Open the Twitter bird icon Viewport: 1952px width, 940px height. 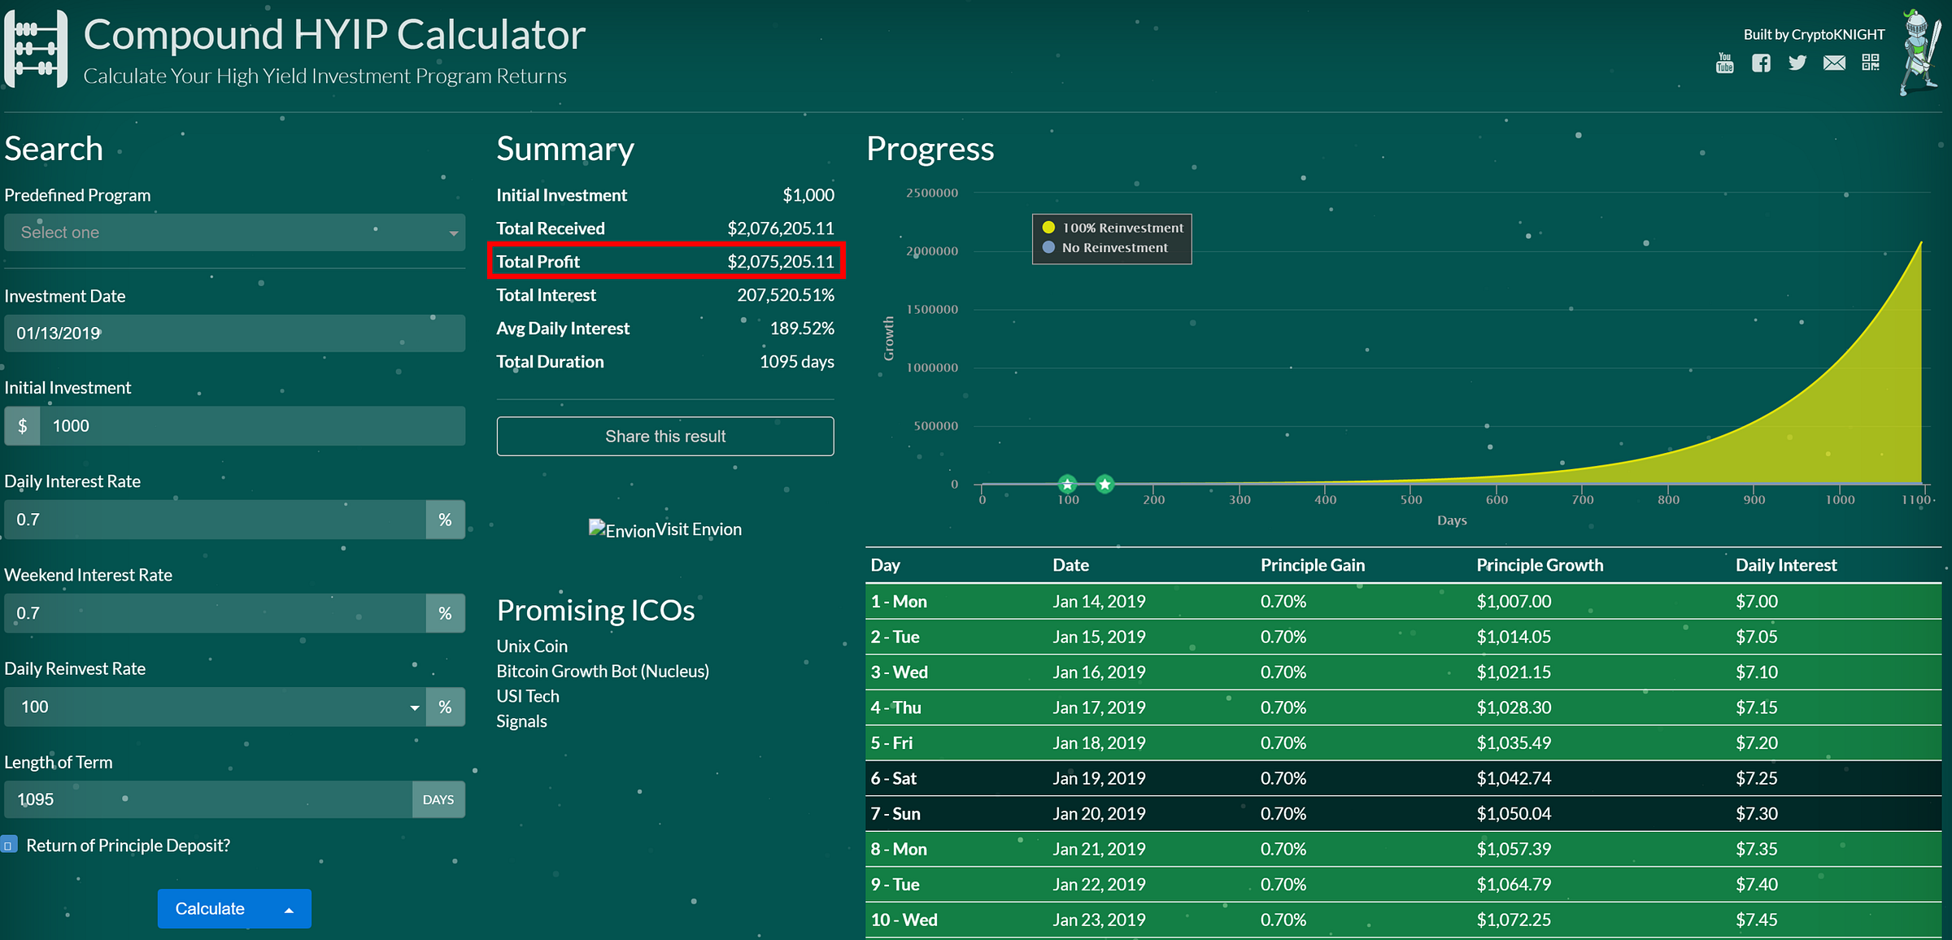pos(1797,63)
